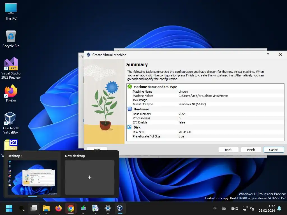The height and width of the screenshot is (215, 287).
Task: Select the Hardware section heading
Action: coord(141,109)
